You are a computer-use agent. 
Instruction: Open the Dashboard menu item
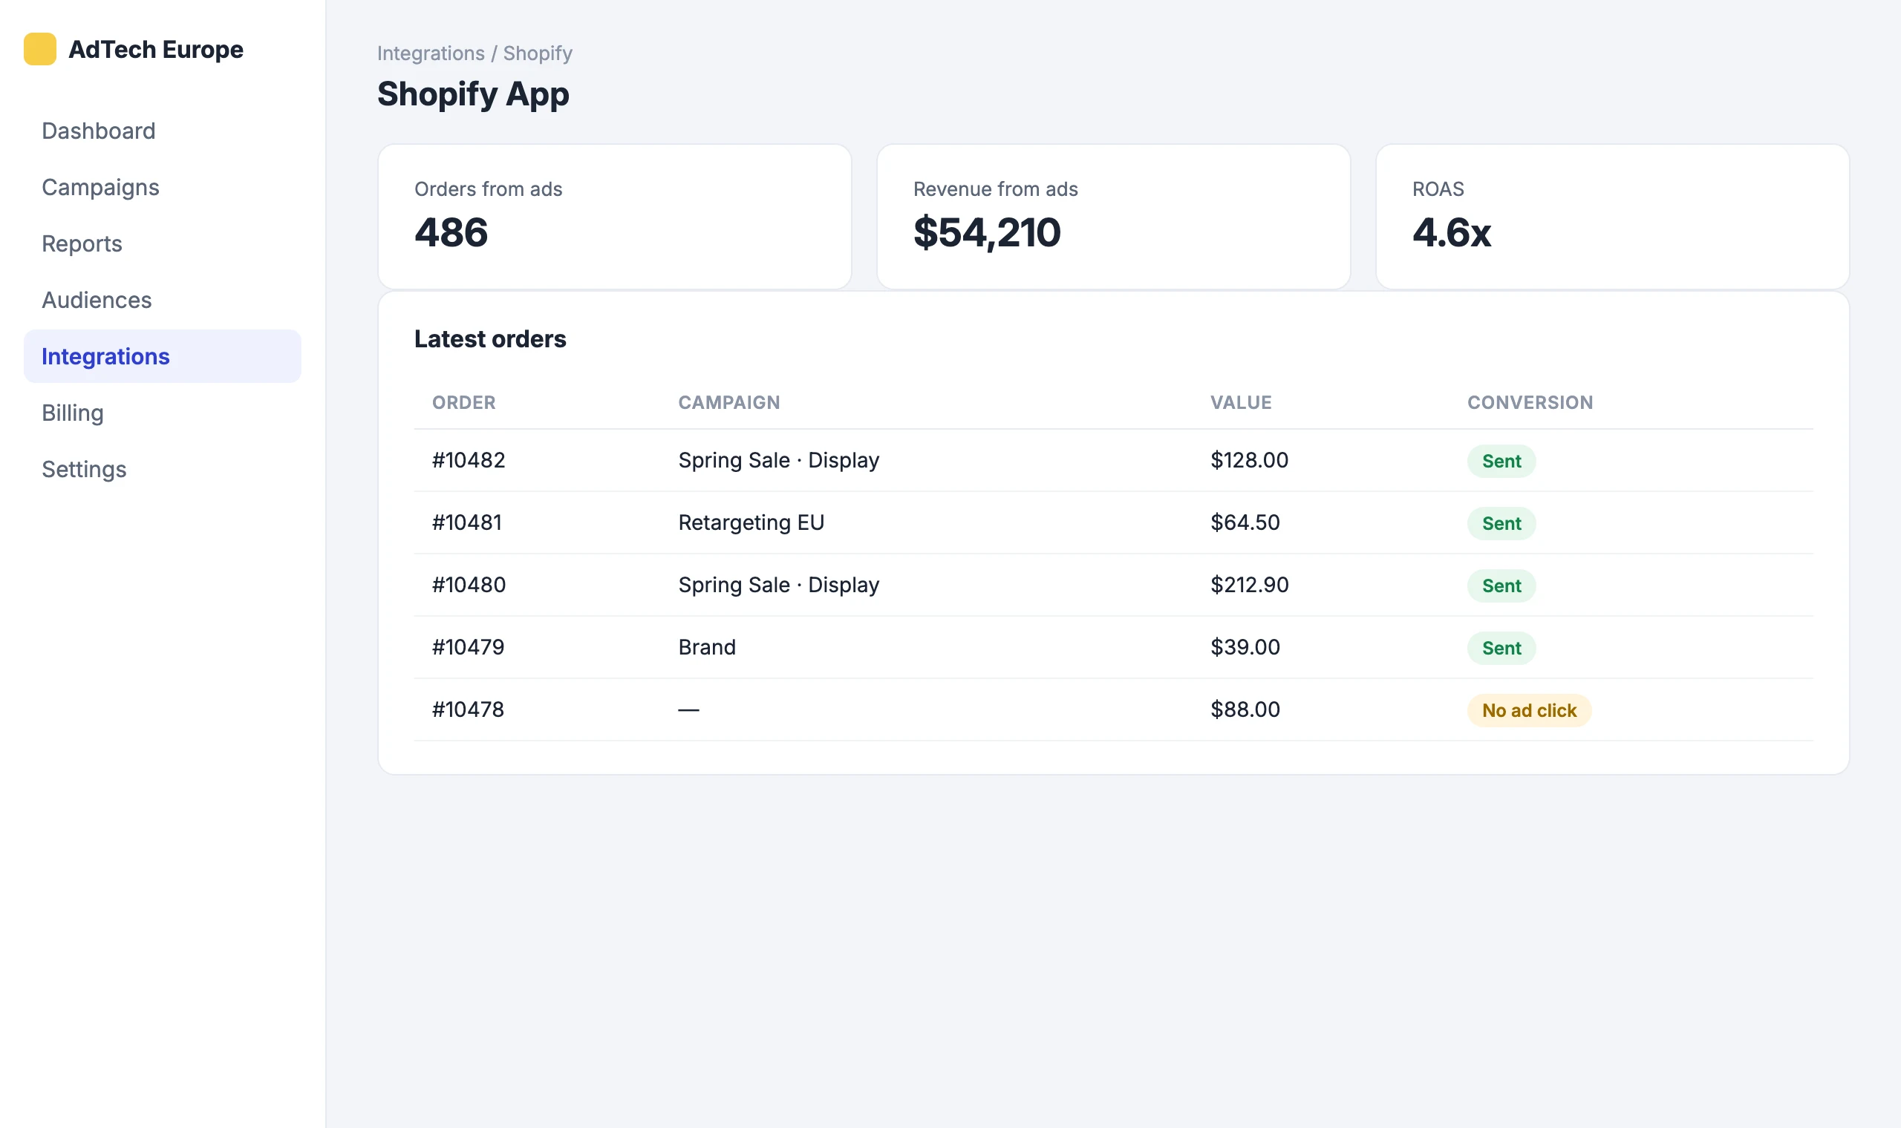click(162, 131)
